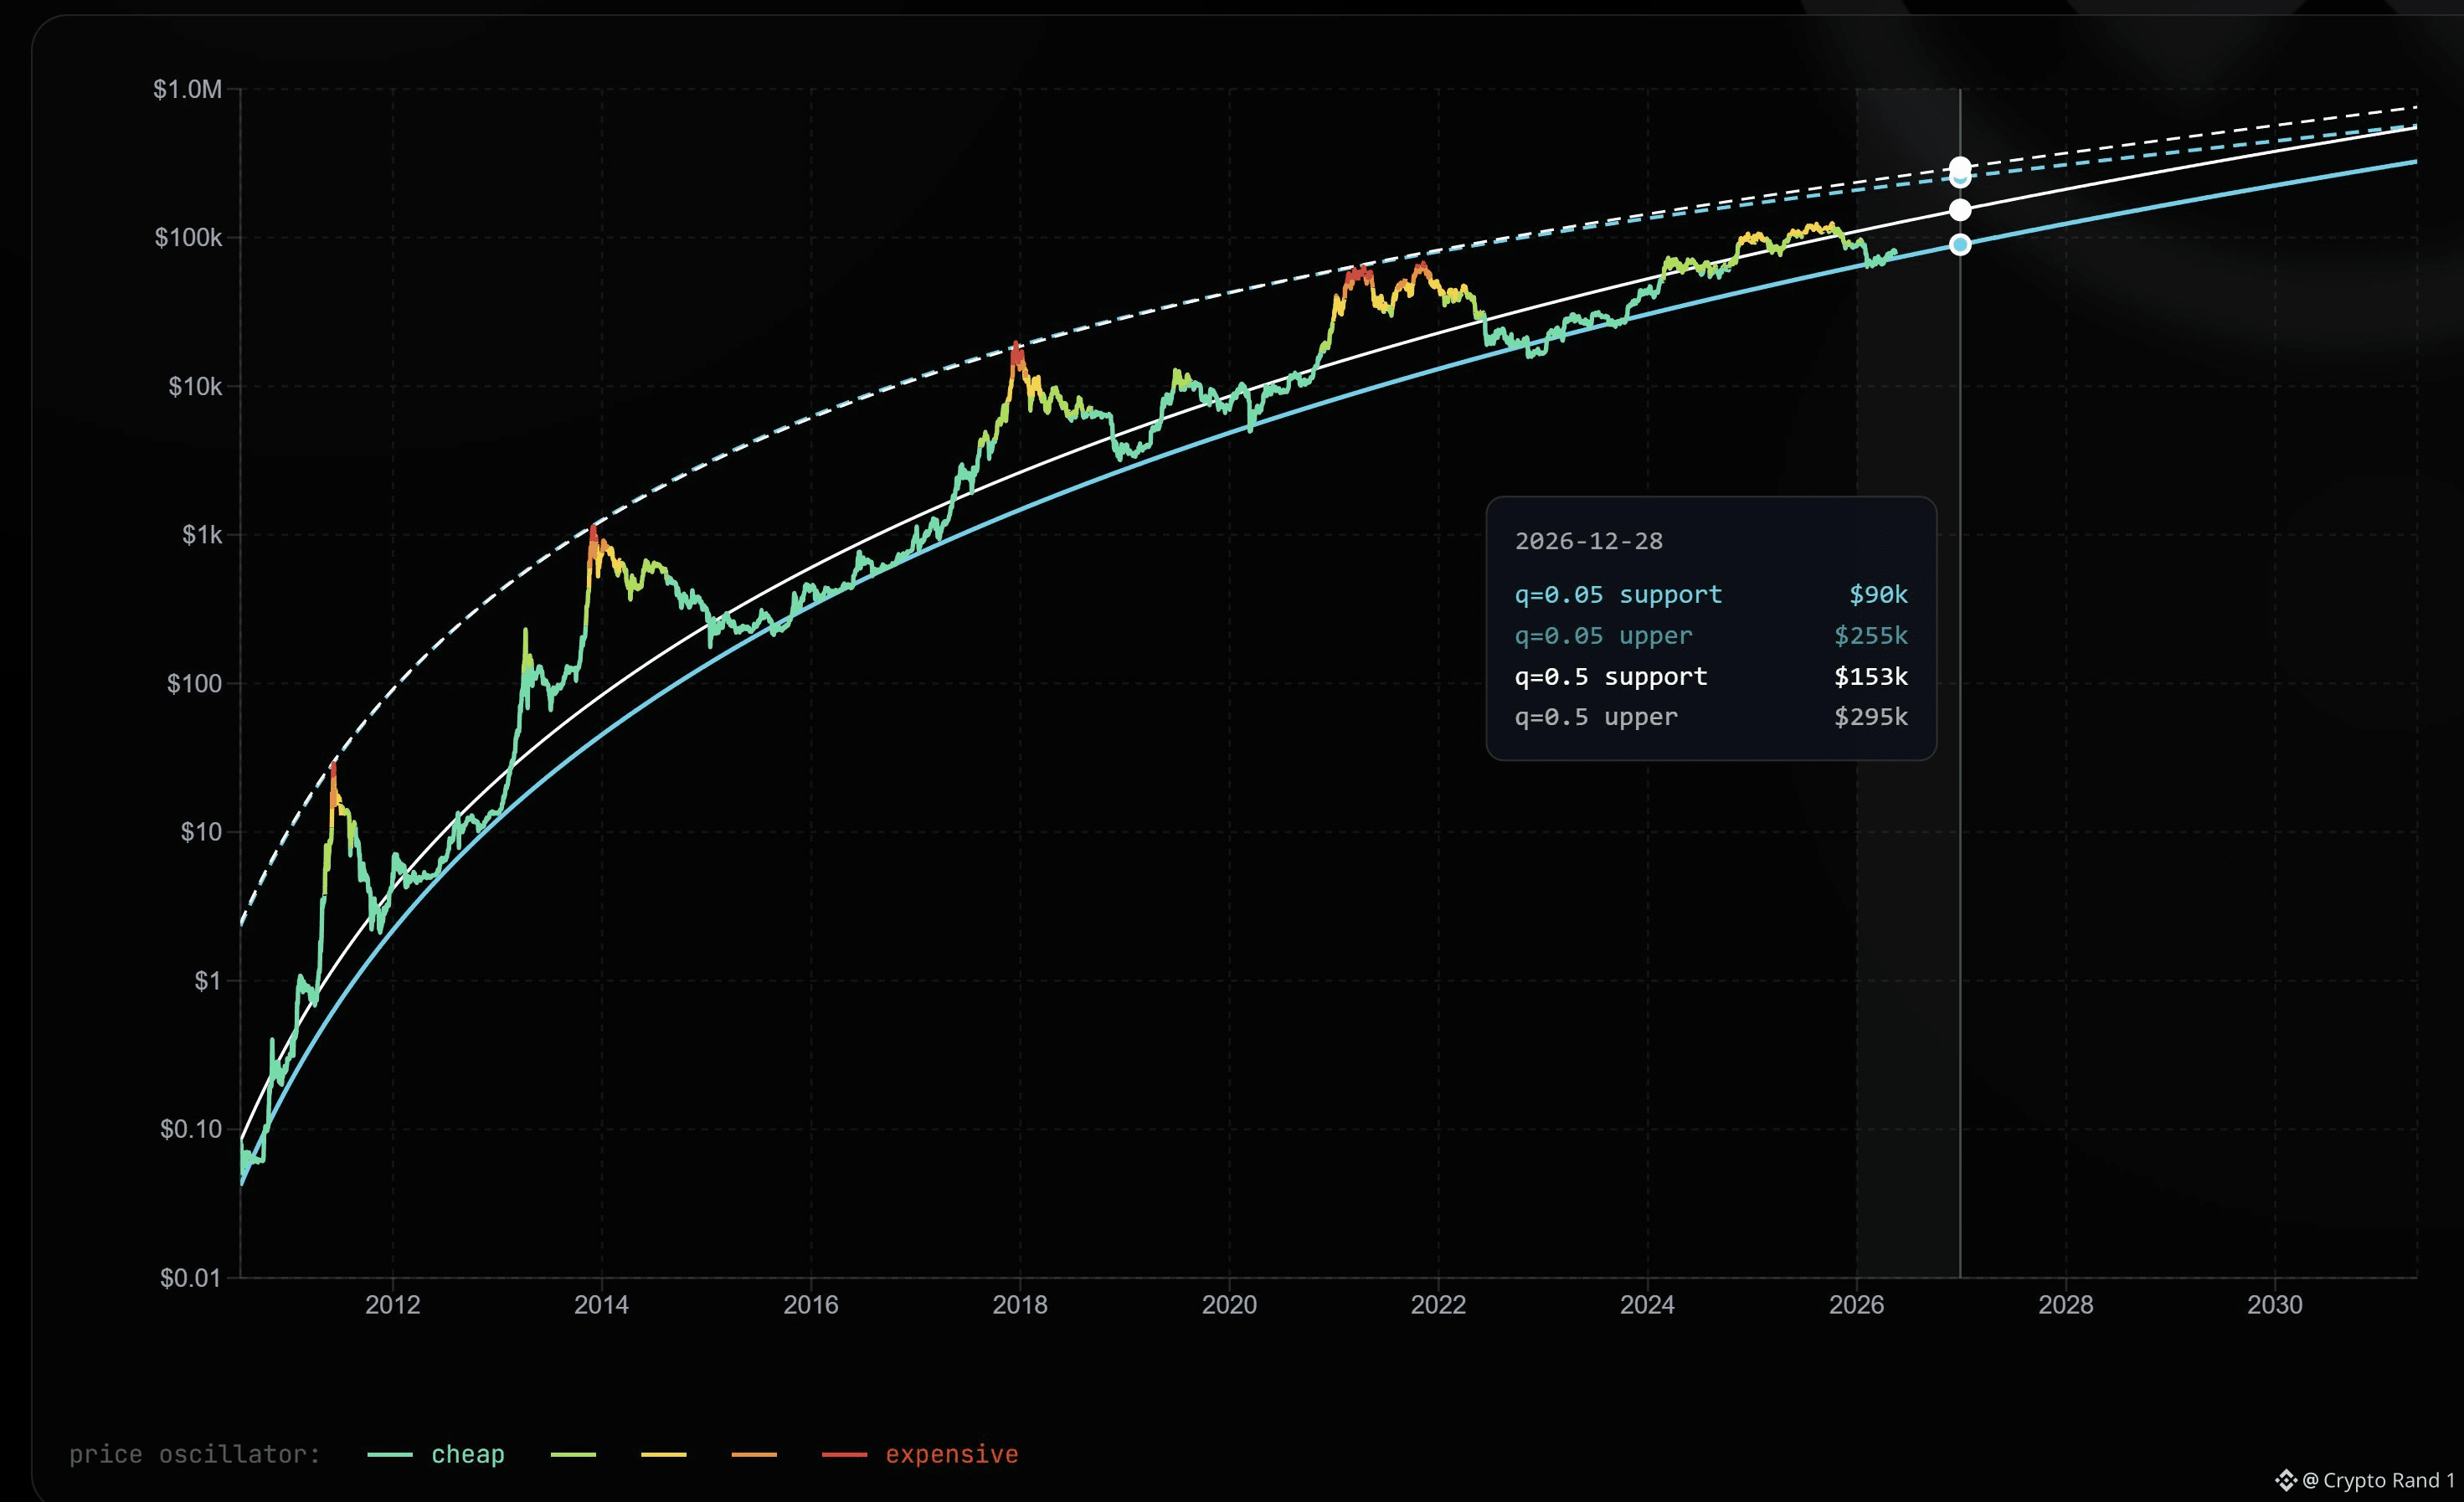The image size is (2464, 1502).
Task: Click the 2016 x-axis label
Action: point(811,1305)
